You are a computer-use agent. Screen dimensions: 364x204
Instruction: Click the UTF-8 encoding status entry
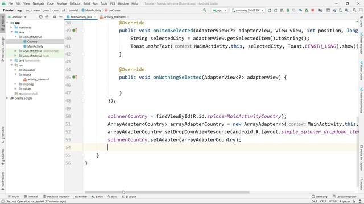tap(333, 201)
